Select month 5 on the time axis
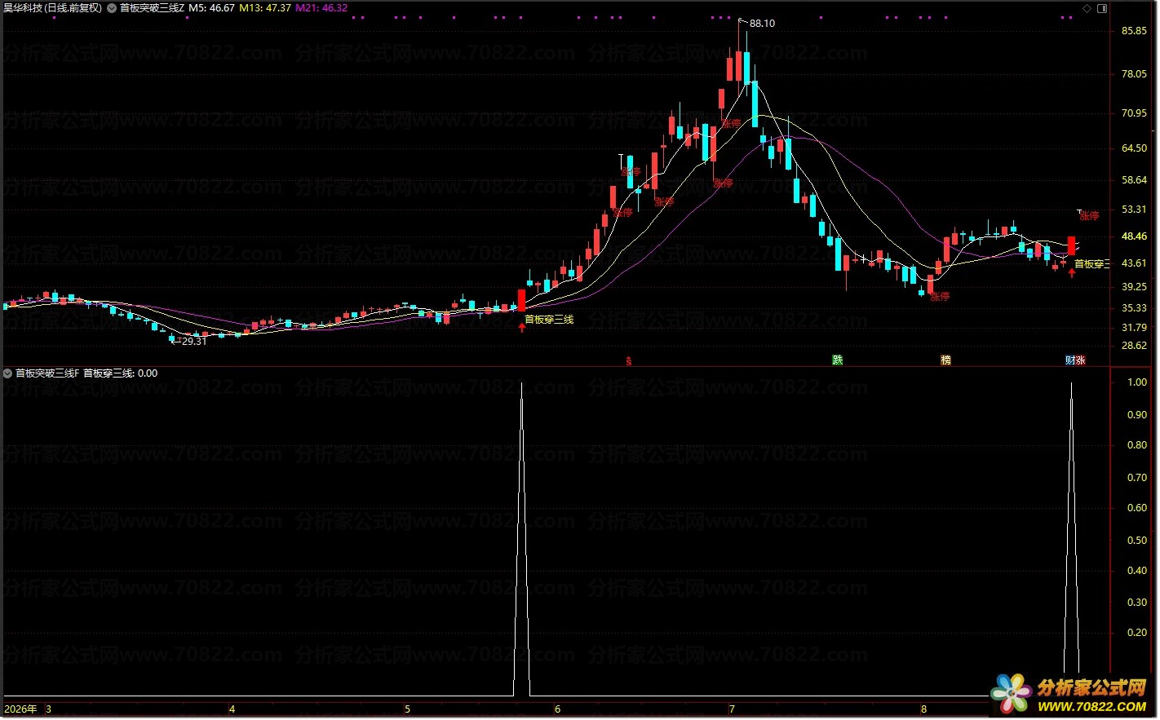The width and height of the screenshot is (1160, 720). (x=407, y=709)
